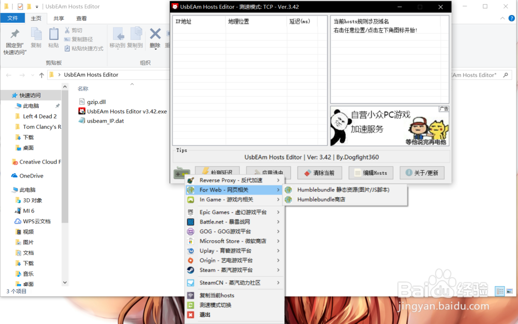
Task: Click the Epic Games logo icon
Action: (191, 212)
